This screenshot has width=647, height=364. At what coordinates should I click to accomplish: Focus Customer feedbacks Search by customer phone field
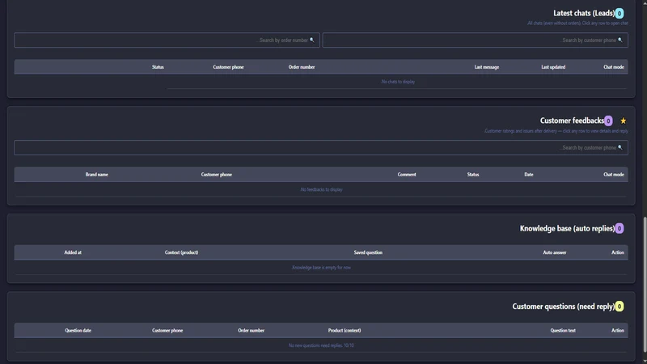point(321,148)
